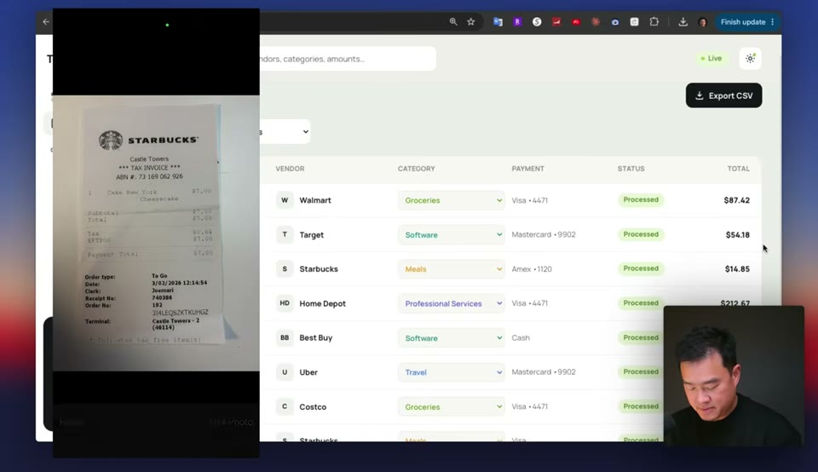Click the Best Buy vendor name

pos(315,338)
